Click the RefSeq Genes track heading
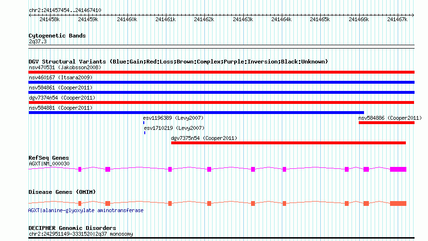 pyautogui.click(x=49, y=158)
